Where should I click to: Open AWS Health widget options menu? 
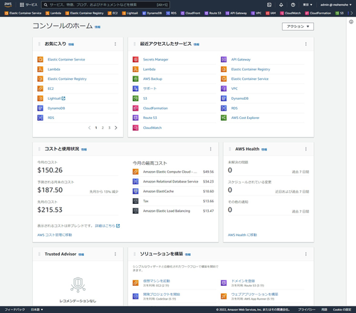306,149
